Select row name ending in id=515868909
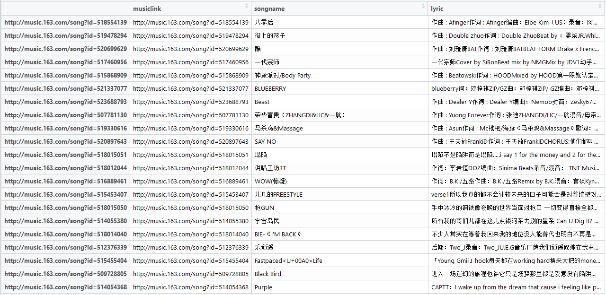Viewport: 606px width, 295px height. [65, 75]
